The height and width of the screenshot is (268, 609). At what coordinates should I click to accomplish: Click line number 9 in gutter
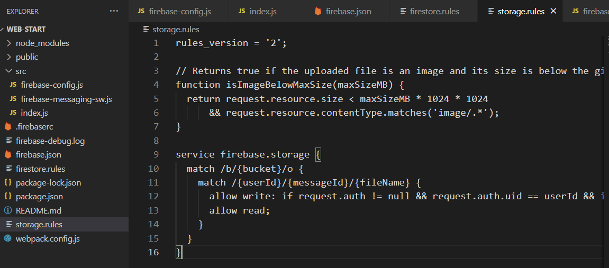click(156, 155)
